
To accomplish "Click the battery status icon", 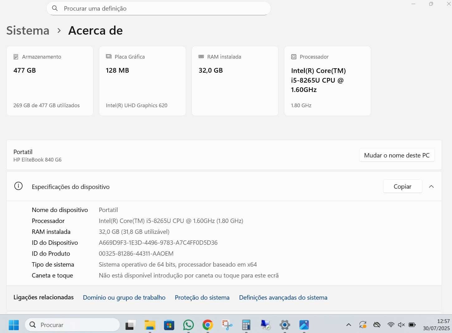I will (412, 325).
